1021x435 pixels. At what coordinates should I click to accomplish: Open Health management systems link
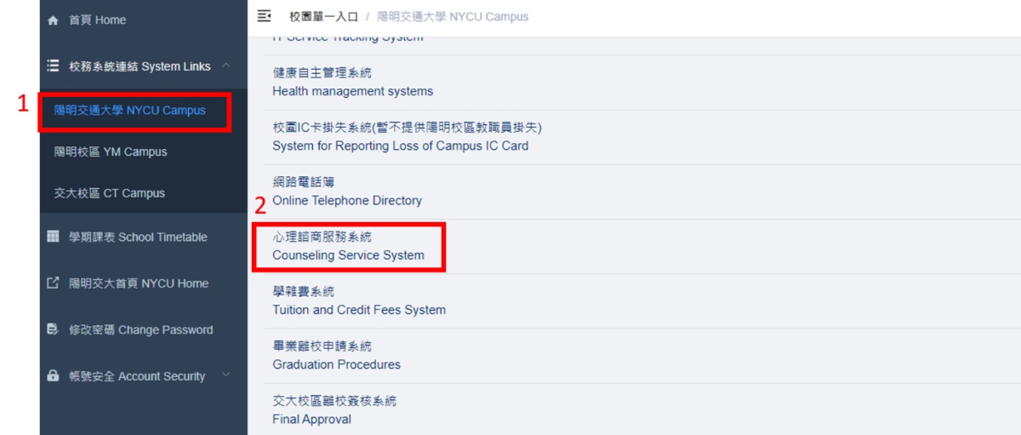352,91
